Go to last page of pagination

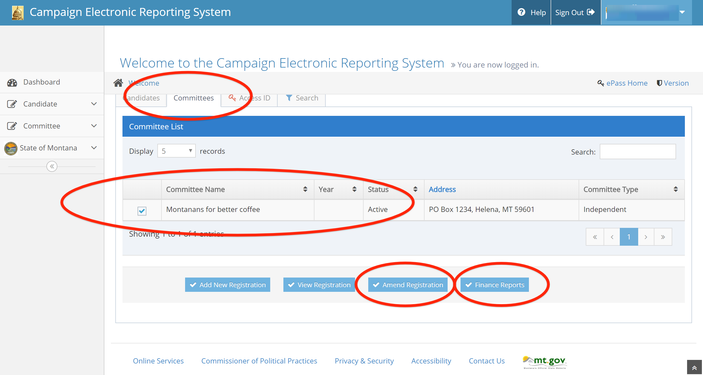tap(663, 237)
